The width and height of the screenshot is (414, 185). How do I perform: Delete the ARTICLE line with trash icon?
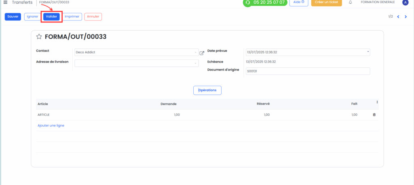click(x=374, y=115)
